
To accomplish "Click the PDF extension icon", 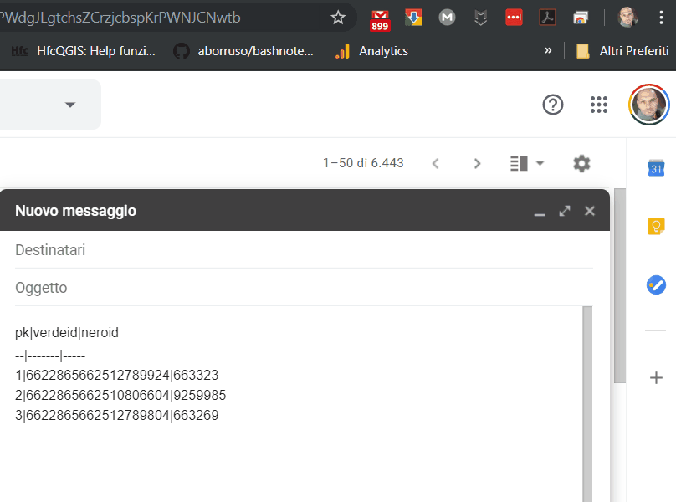I will (x=547, y=17).
